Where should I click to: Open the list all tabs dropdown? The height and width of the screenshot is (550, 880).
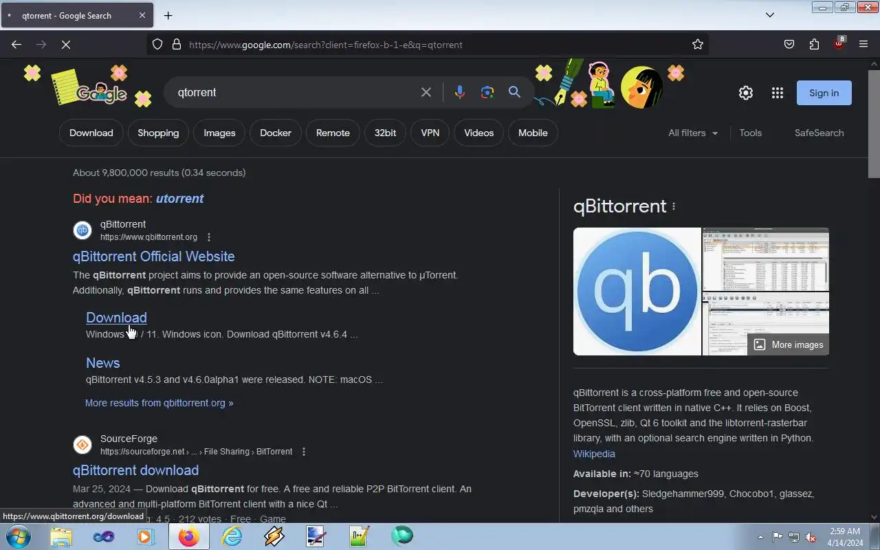(x=770, y=15)
